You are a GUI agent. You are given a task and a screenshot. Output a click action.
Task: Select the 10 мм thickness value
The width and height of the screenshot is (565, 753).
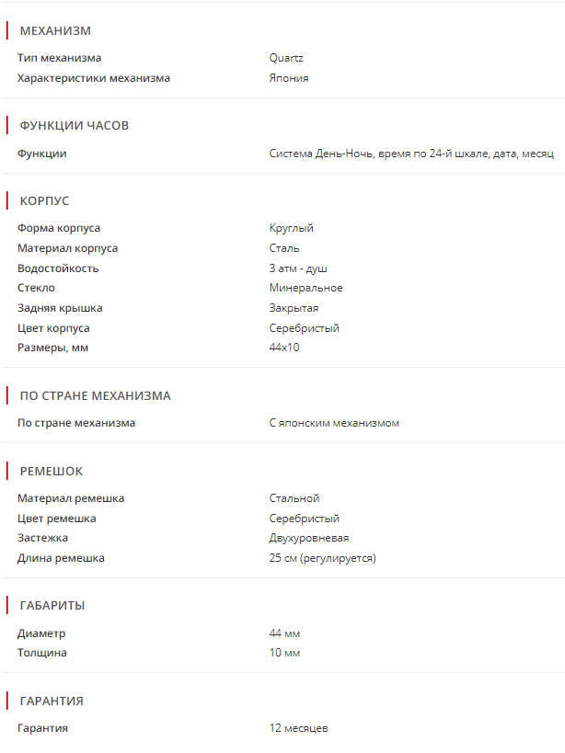285,653
